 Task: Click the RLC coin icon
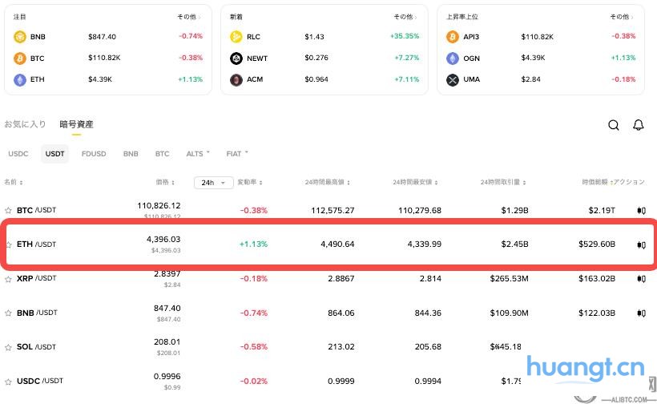236,37
